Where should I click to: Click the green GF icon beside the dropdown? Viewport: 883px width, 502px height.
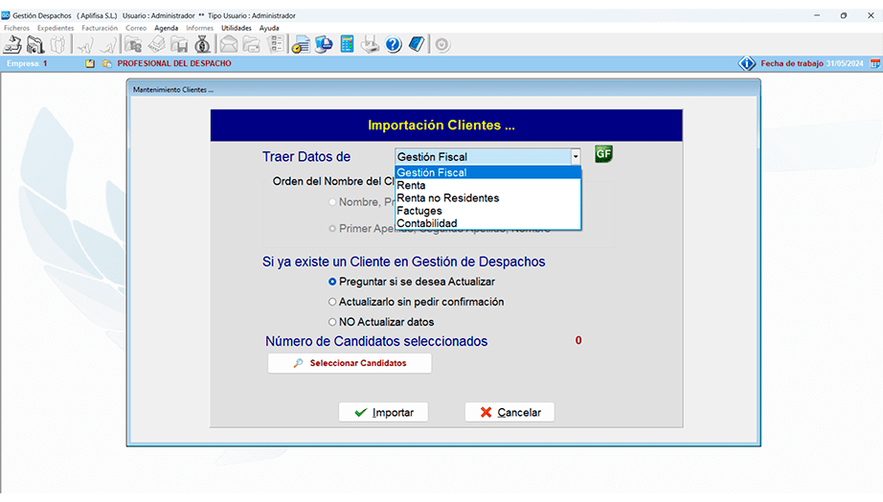(602, 154)
